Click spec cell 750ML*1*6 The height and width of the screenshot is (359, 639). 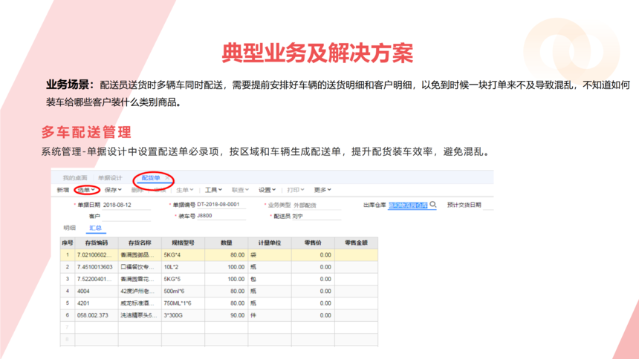183,303
